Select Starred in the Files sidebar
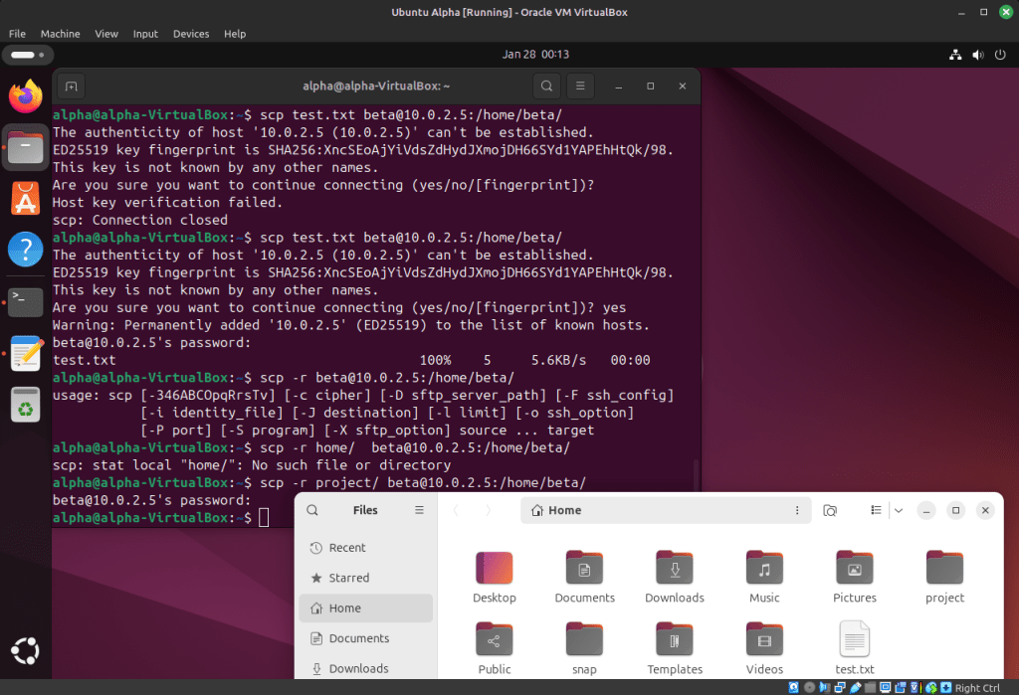1019x695 pixels. click(x=348, y=578)
